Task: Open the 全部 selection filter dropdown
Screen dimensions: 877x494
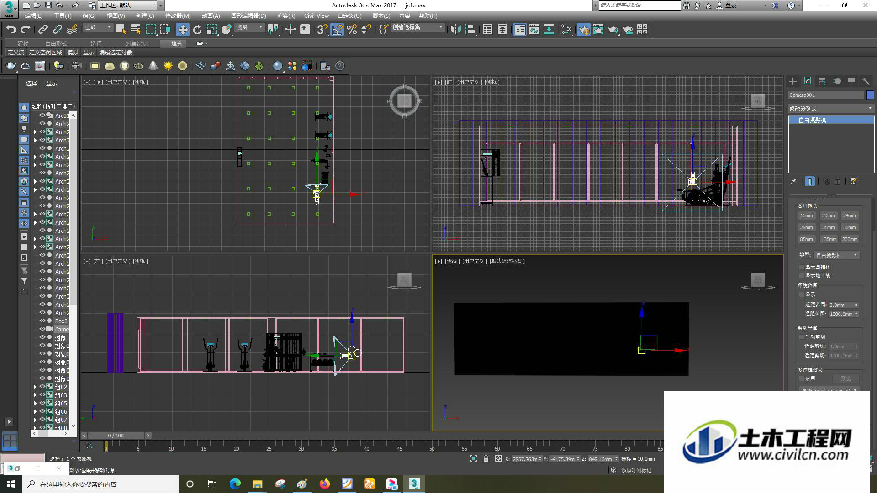Action: (x=98, y=27)
